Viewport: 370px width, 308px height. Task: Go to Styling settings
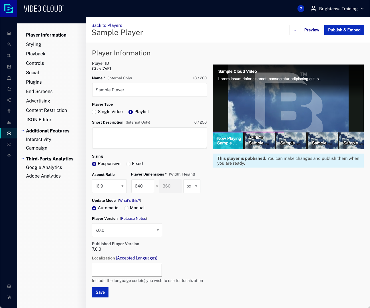[33, 44]
